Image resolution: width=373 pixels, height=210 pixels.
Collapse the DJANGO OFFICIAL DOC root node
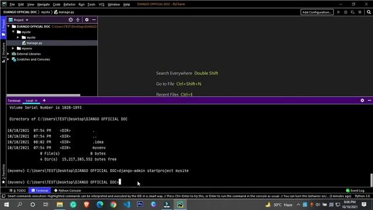(9, 26)
